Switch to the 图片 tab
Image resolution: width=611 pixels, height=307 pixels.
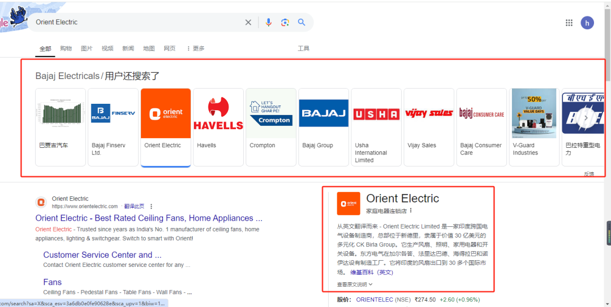pos(87,49)
